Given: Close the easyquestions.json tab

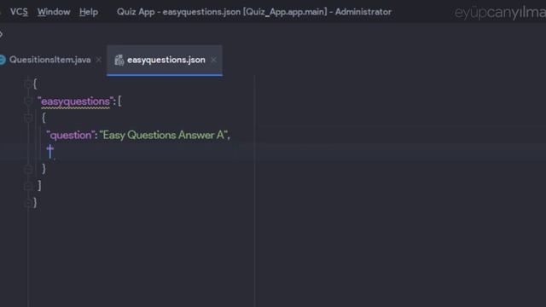Looking at the screenshot, I should point(213,60).
